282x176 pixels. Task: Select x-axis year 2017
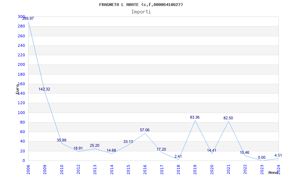162,169
